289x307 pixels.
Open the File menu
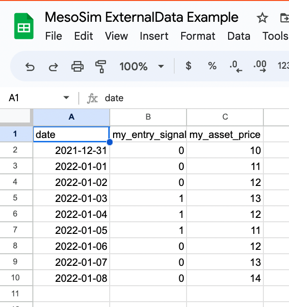click(54, 36)
